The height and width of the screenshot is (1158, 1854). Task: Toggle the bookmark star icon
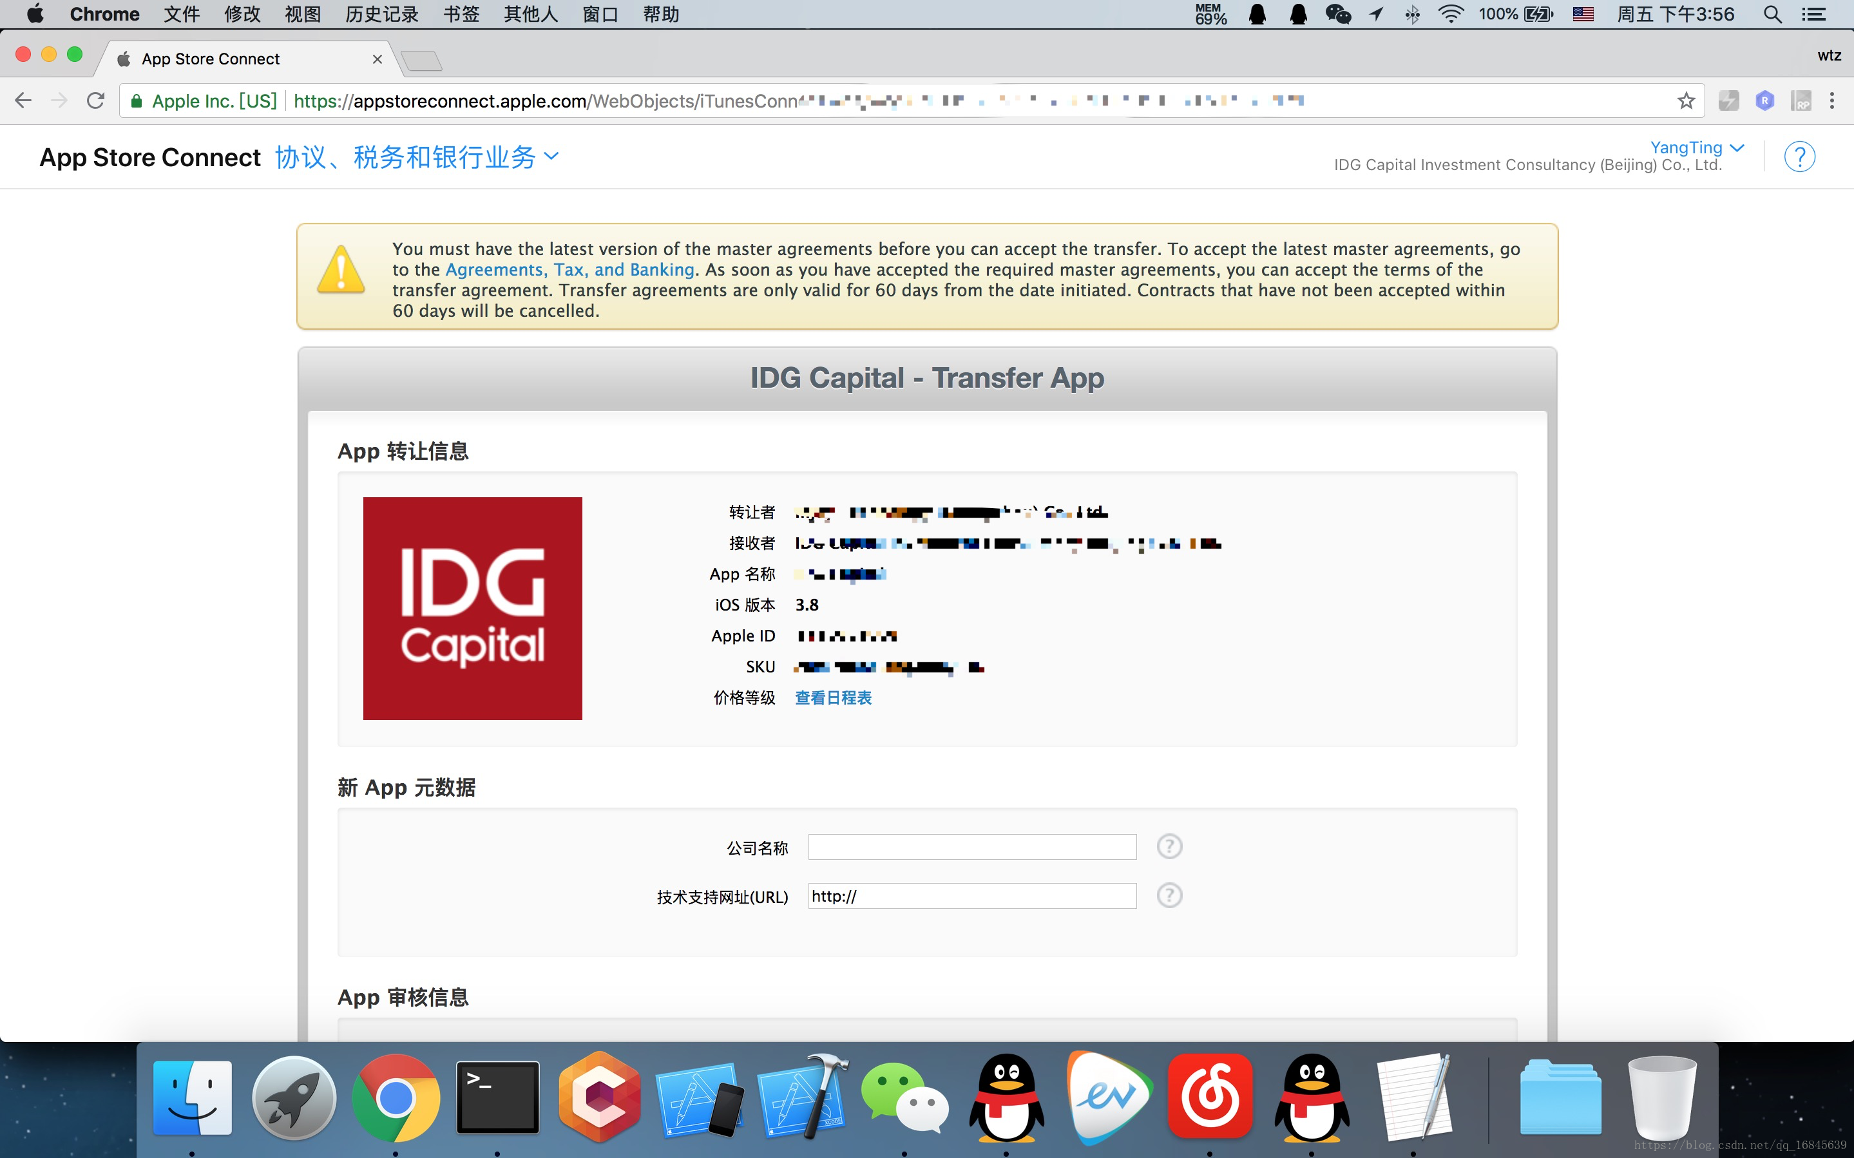(1687, 100)
